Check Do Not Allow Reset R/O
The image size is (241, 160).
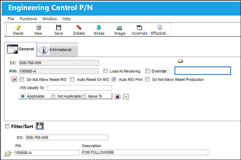point(22,79)
